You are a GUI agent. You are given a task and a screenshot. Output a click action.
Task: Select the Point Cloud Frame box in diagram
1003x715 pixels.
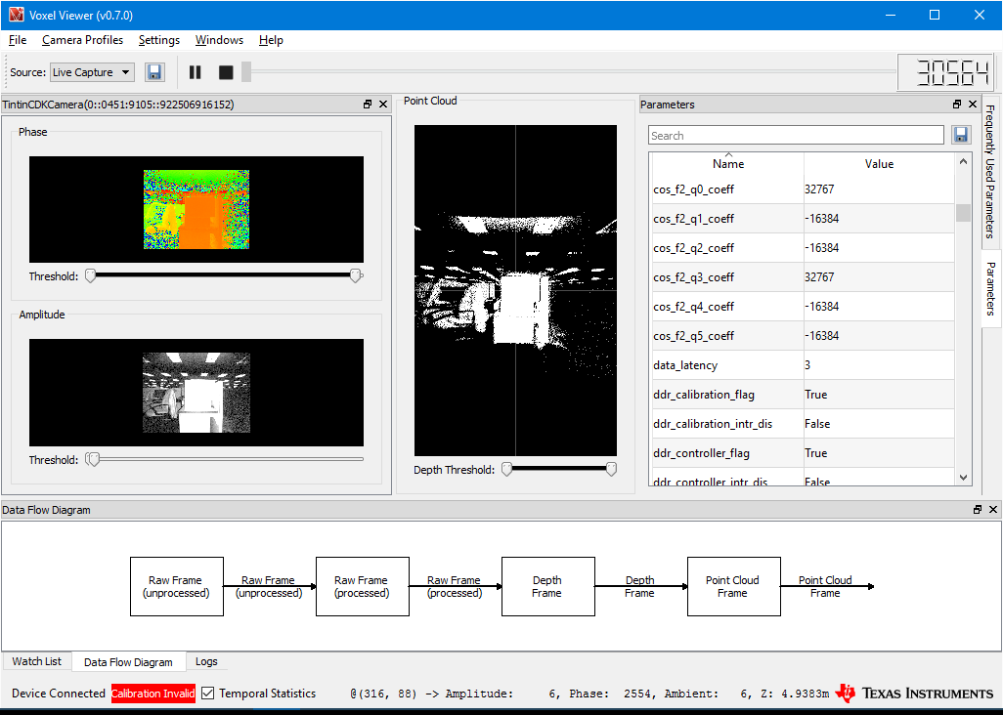pos(734,587)
